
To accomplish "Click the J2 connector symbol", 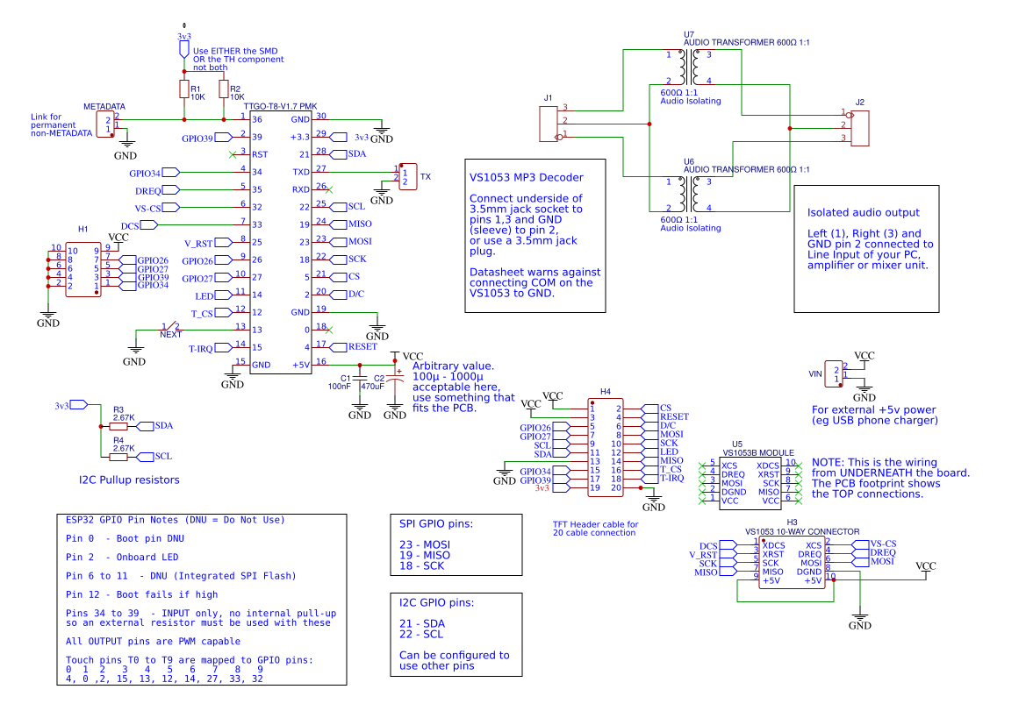I will tap(861, 127).
